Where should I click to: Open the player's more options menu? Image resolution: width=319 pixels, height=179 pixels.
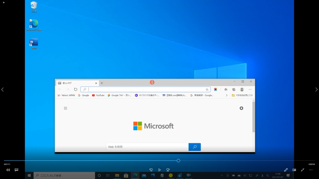pyautogui.click(x=311, y=170)
